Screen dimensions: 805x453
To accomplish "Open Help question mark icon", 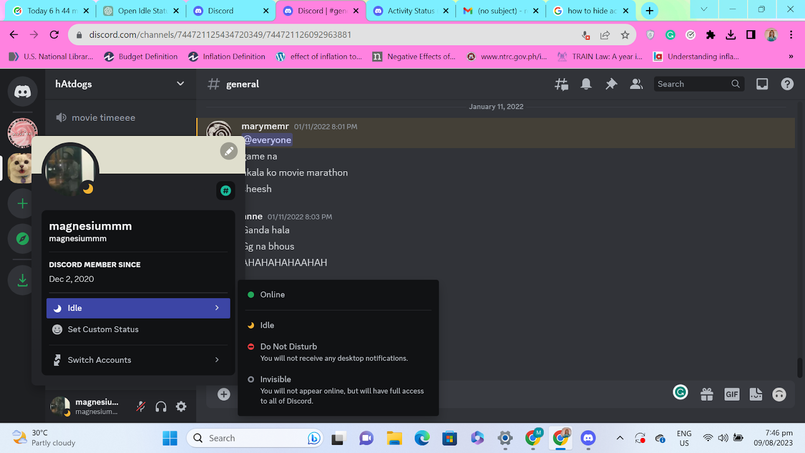I will [x=787, y=84].
